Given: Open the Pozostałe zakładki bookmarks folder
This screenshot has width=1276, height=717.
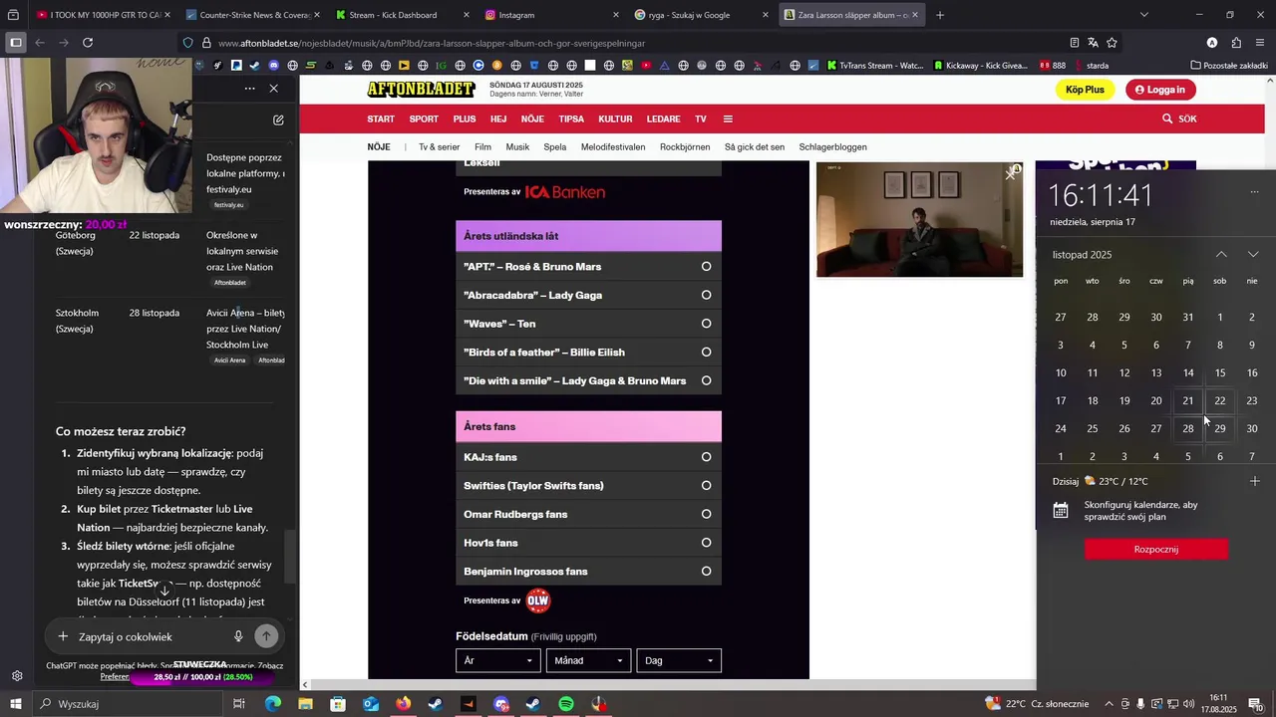Looking at the screenshot, I should (1229, 66).
